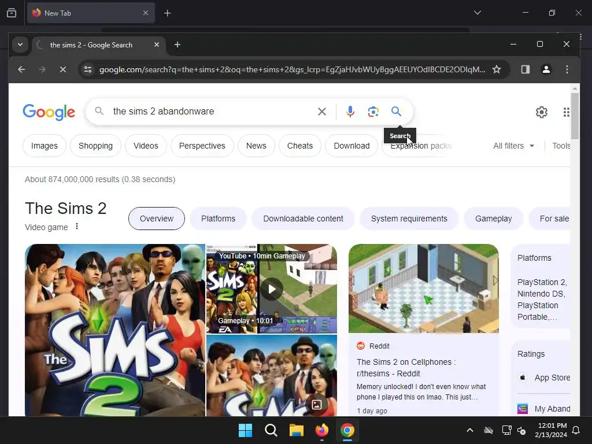Viewport: 592px width, 444px height.
Task: Open the Platforms info card
Action: [541, 287]
